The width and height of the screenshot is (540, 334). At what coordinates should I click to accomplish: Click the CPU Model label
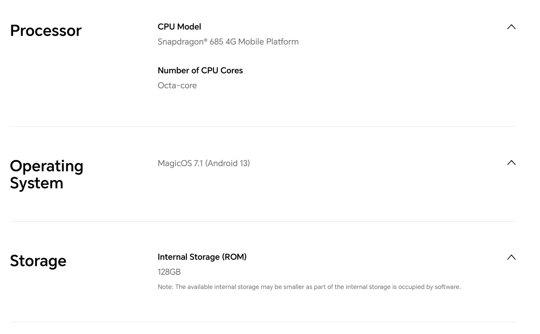179,27
